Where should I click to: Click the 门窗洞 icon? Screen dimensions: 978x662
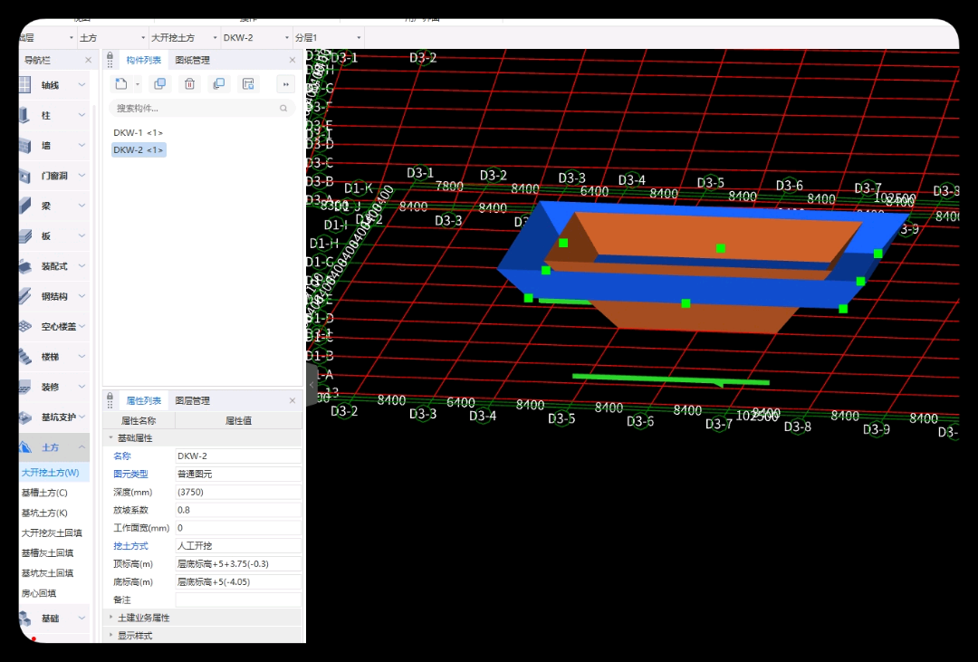tap(25, 176)
